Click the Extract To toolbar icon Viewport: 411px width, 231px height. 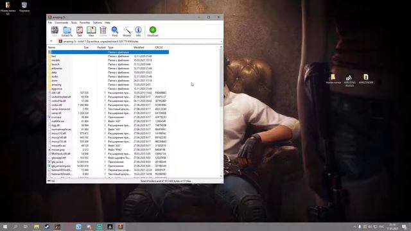click(x=67, y=31)
